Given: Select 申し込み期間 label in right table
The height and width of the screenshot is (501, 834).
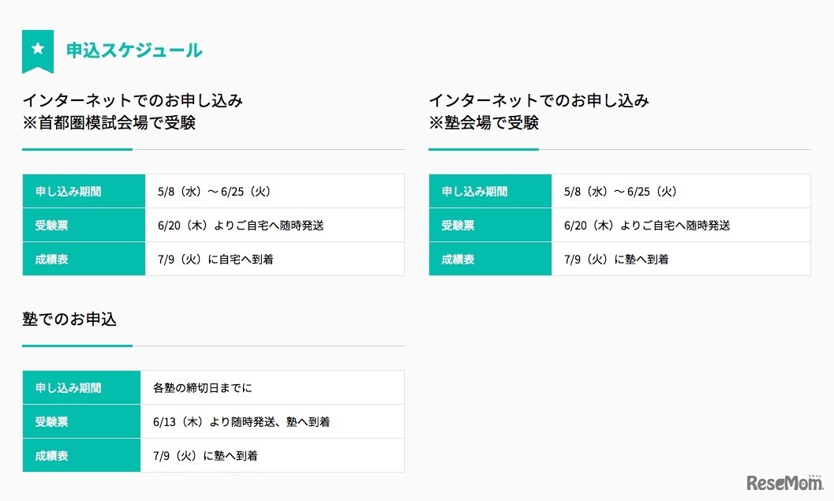Looking at the screenshot, I should [x=474, y=191].
